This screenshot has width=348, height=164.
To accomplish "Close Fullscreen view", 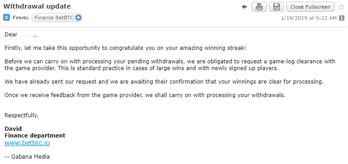I will pos(310,7).
